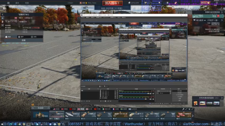Add a scene with the OBS scenes plus button

point(82,101)
